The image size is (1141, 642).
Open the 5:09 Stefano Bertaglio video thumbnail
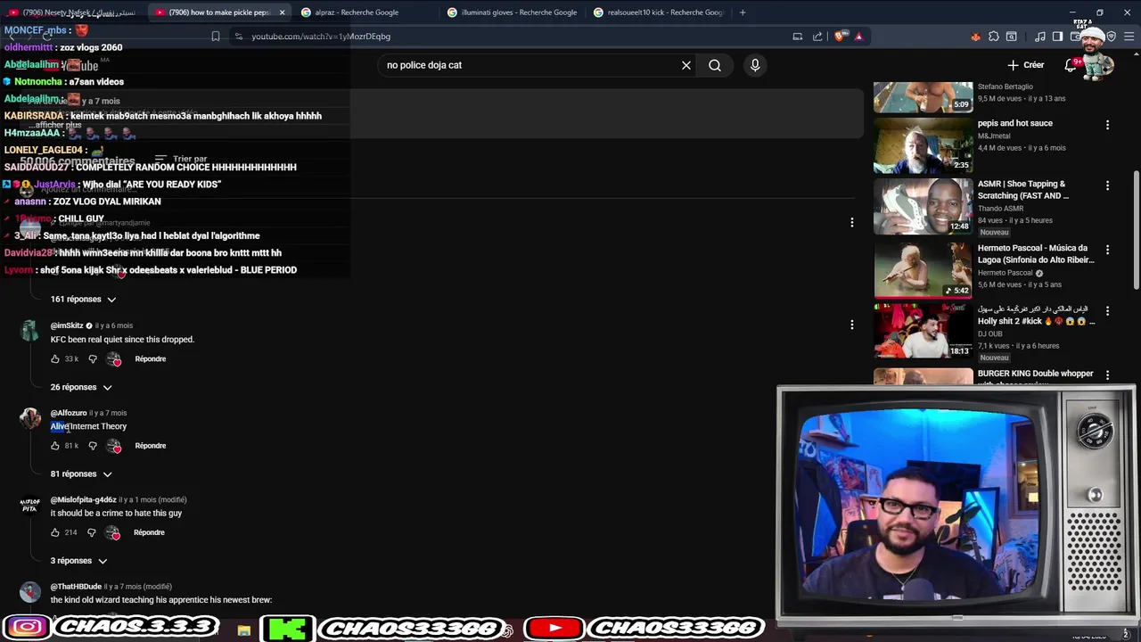923,96
